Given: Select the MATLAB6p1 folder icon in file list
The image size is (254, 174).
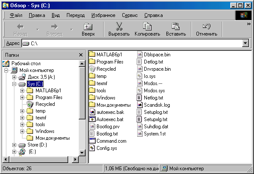Looking at the screenshot, I should tap(92, 54).
